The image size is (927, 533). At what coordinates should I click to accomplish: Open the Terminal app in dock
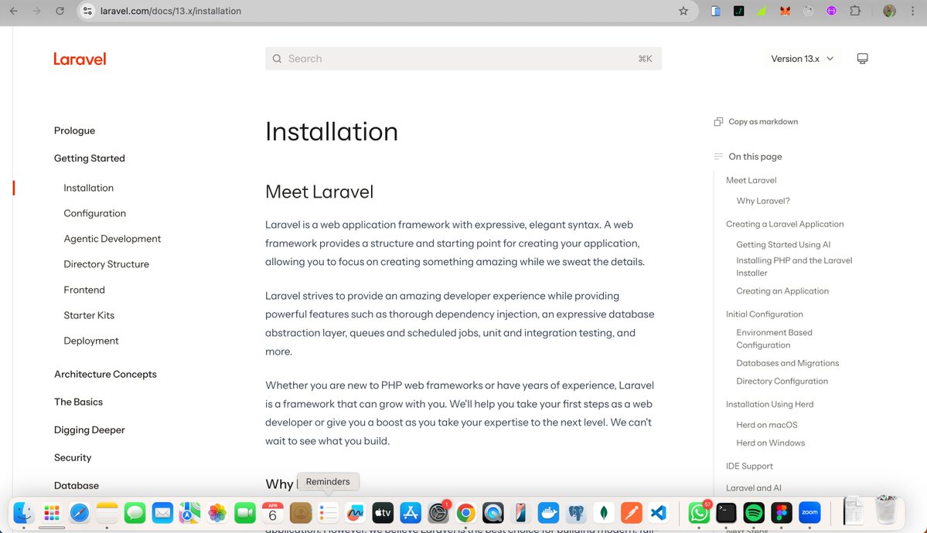tap(726, 513)
